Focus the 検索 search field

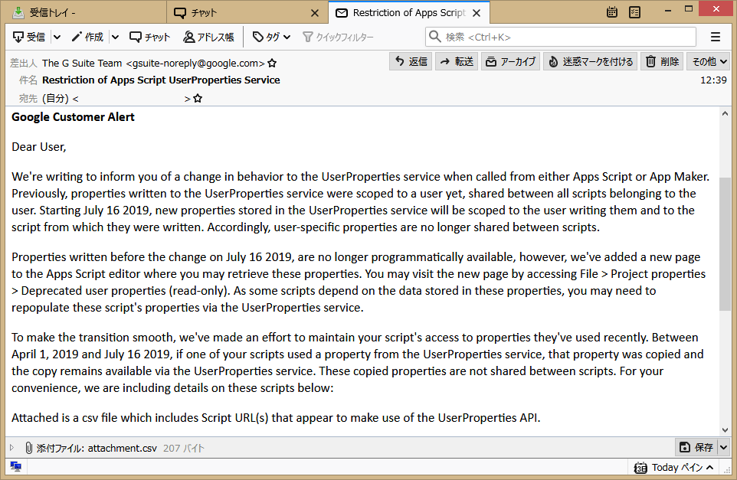pyautogui.click(x=560, y=37)
